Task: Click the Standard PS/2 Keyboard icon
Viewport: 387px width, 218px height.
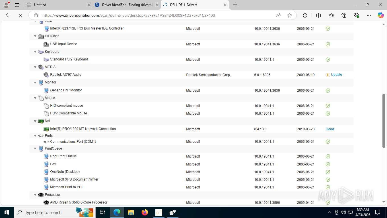Action: click(x=46, y=59)
